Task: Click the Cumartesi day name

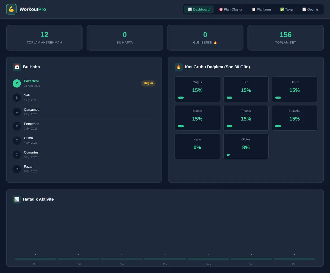Action: coord(32,152)
